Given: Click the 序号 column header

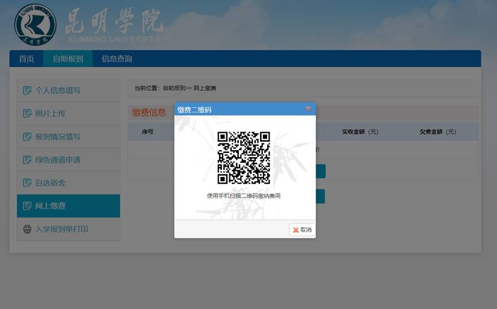Looking at the screenshot, I should pyautogui.click(x=148, y=131).
